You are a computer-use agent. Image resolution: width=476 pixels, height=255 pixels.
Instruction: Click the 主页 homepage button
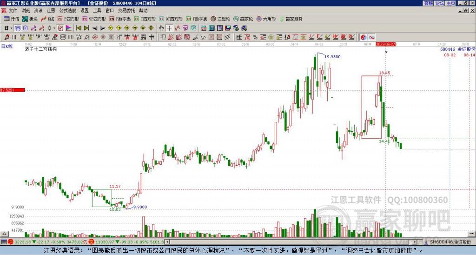click(x=451, y=3)
